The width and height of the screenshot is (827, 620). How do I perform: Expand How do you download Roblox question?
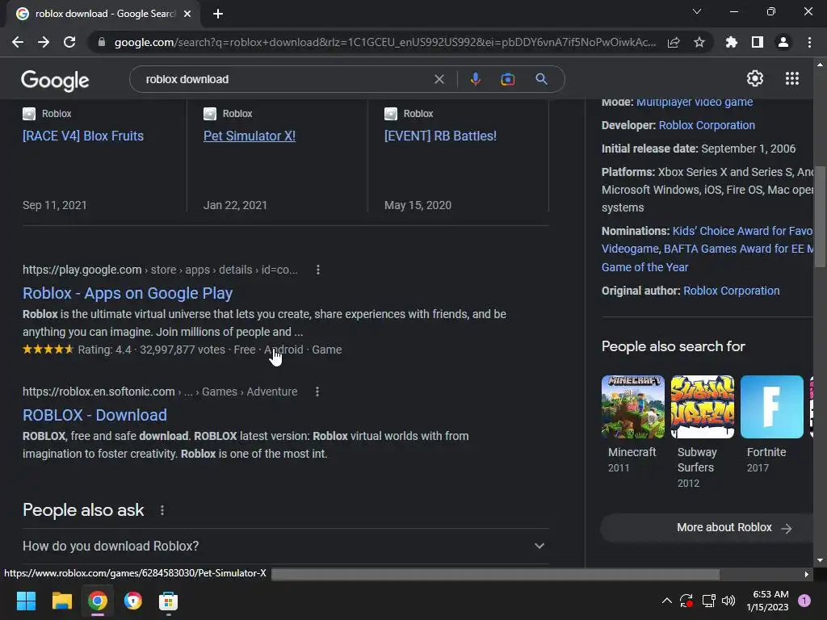click(285, 547)
